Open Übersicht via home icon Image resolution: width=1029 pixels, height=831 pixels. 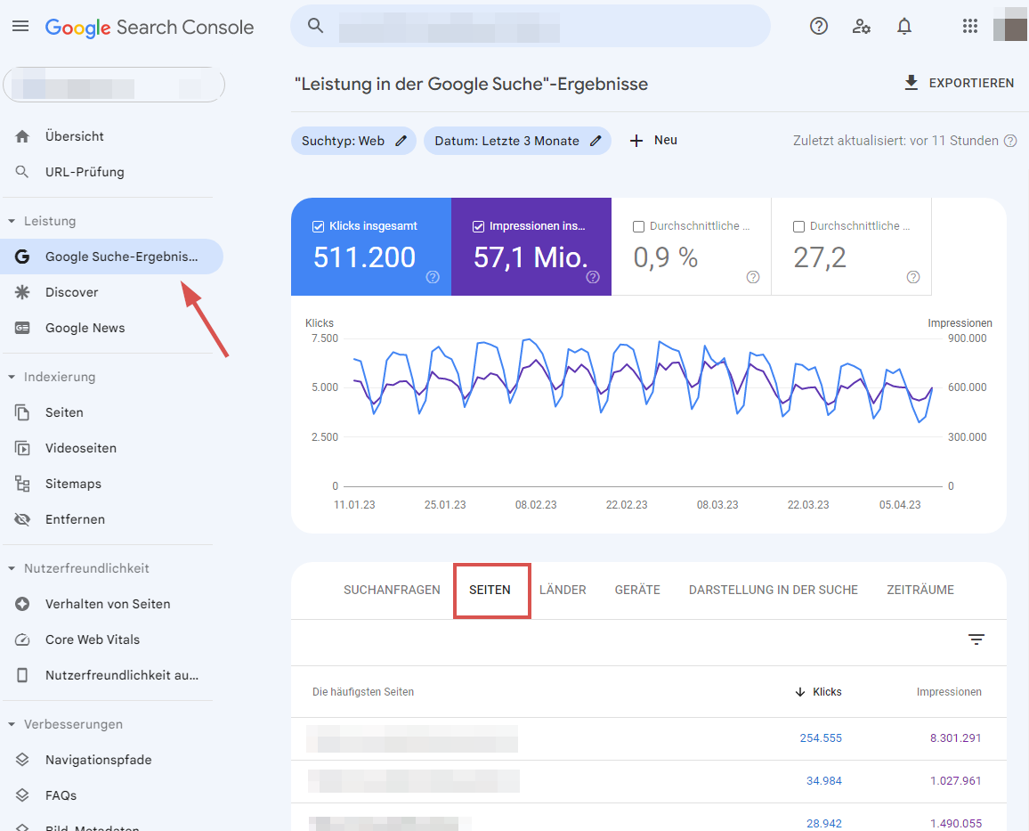[22, 136]
